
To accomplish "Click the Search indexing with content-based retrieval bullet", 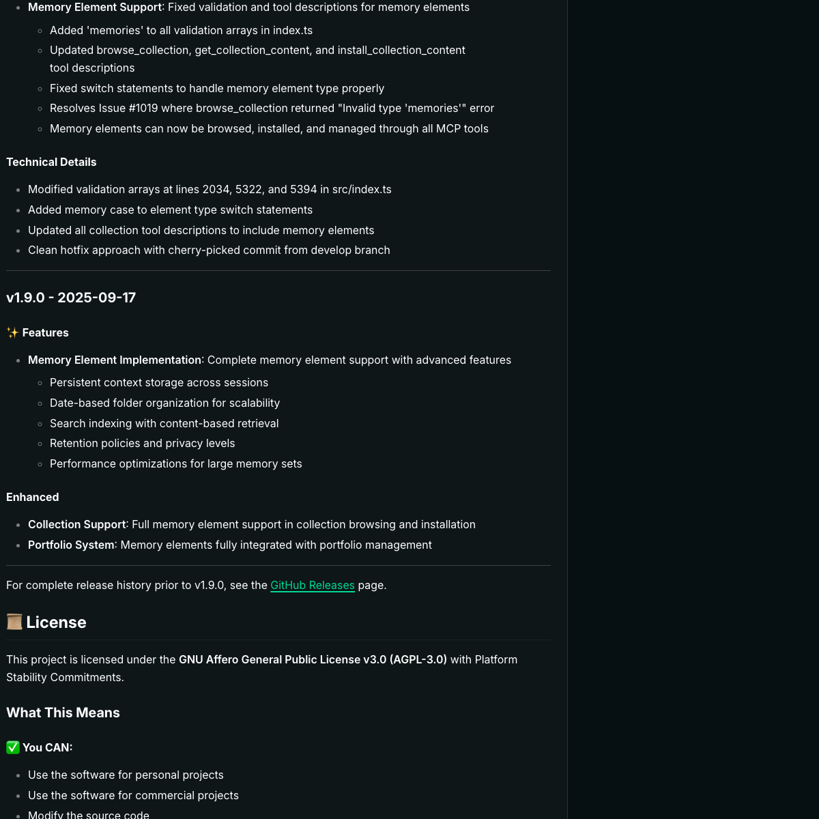I will (x=164, y=424).
